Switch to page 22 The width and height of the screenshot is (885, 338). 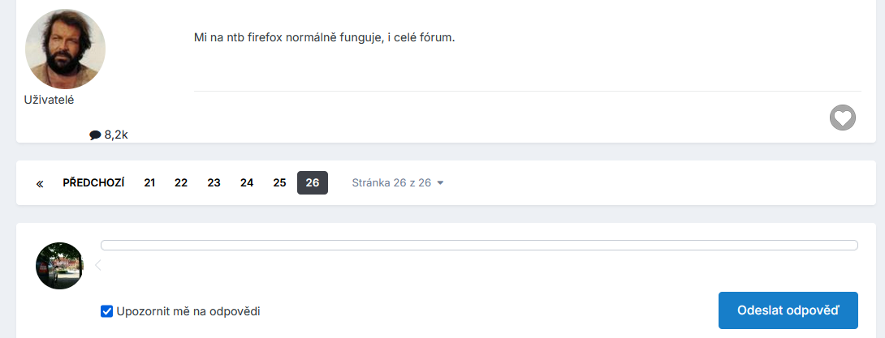click(x=181, y=183)
